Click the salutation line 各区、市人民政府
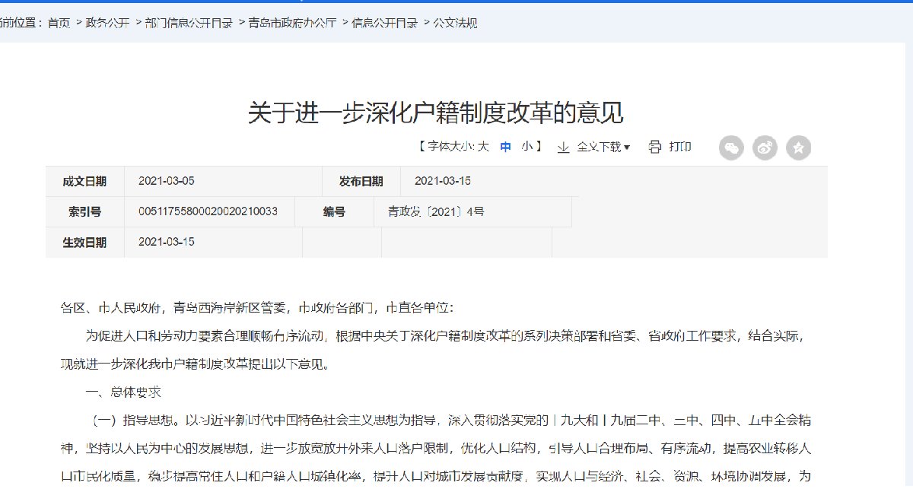The width and height of the screenshot is (913, 489). tap(256, 308)
